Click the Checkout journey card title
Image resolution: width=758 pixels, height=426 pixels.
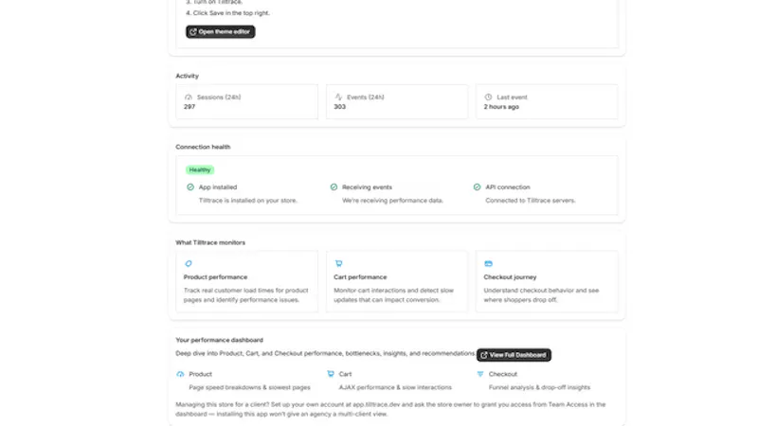pos(510,277)
